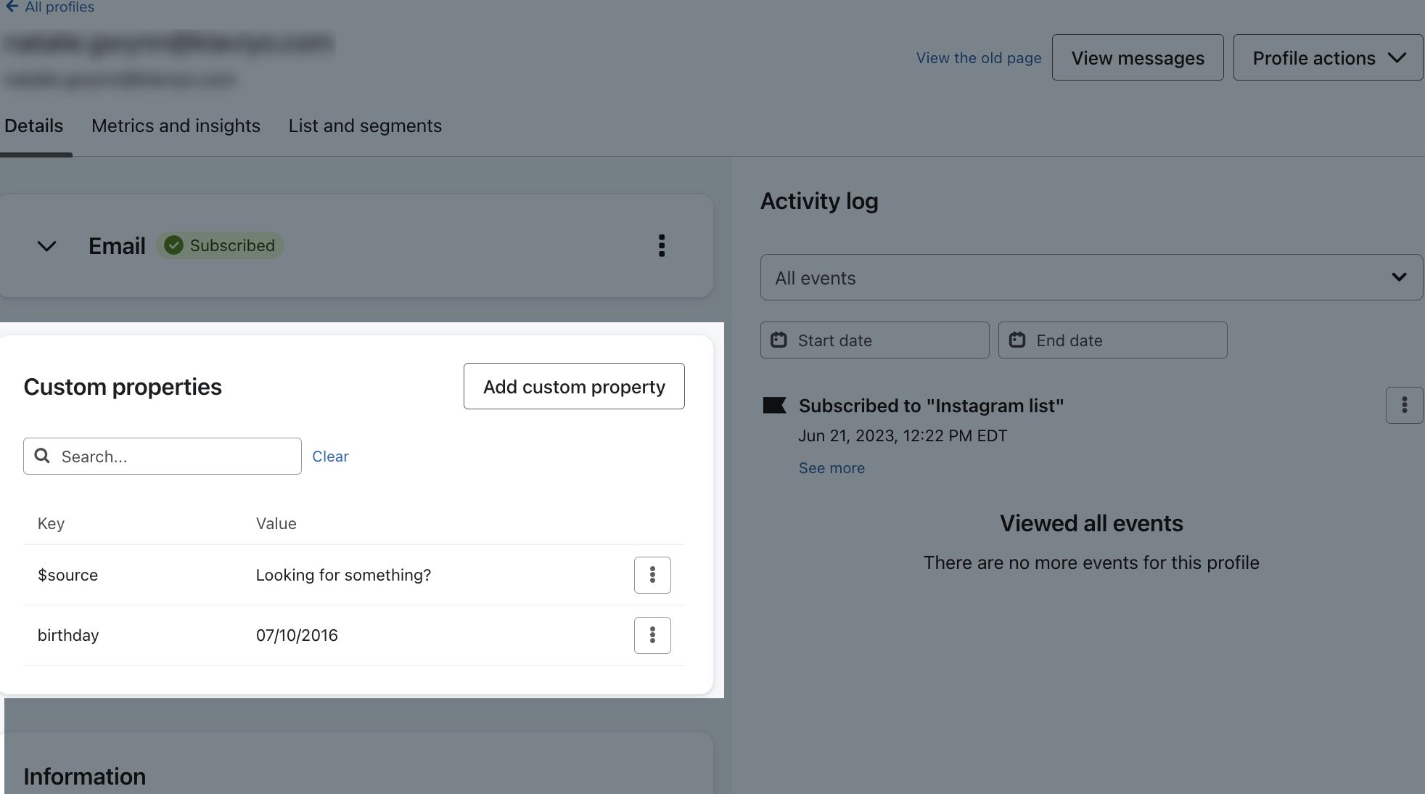1425x794 pixels.
Task: Click the three-dot menu icon for $source property
Action: [x=652, y=575]
